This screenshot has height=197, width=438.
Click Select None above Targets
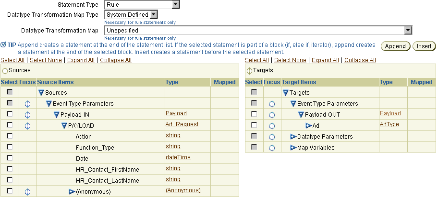tap(290, 60)
